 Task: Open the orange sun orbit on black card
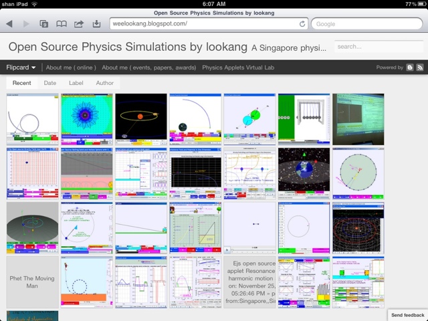(141, 119)
